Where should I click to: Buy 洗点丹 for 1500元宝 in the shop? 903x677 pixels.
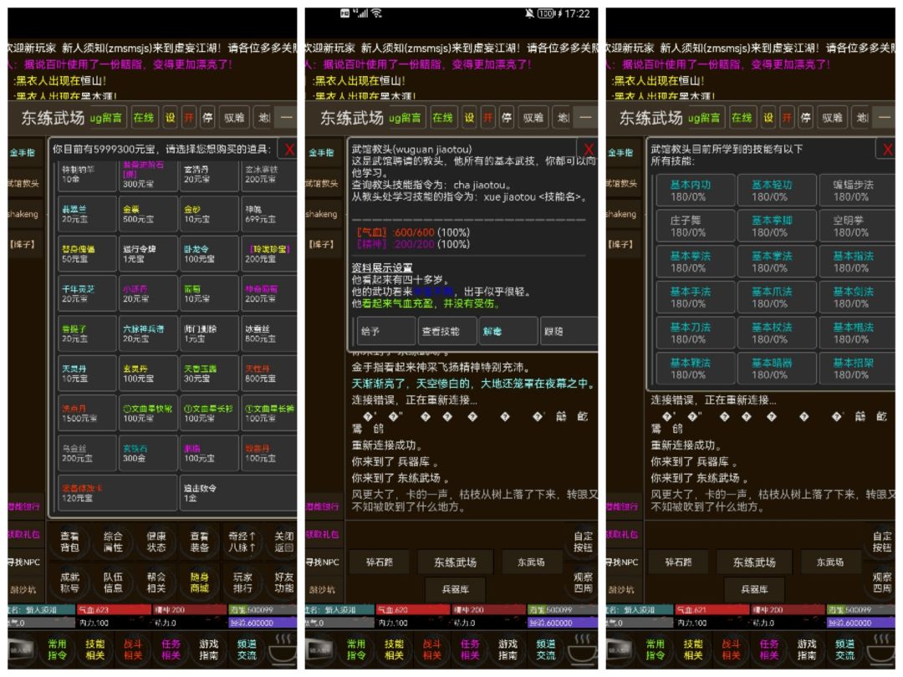click(87, 414)
